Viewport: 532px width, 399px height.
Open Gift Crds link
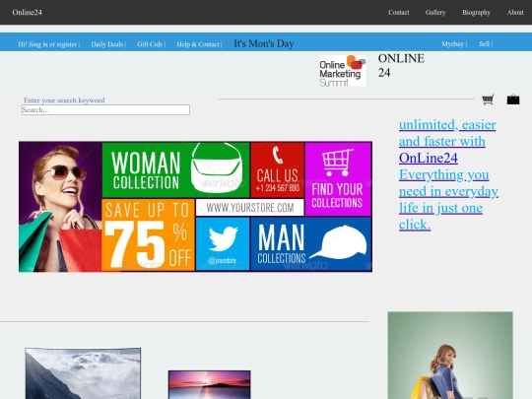[x=150, y=44]
